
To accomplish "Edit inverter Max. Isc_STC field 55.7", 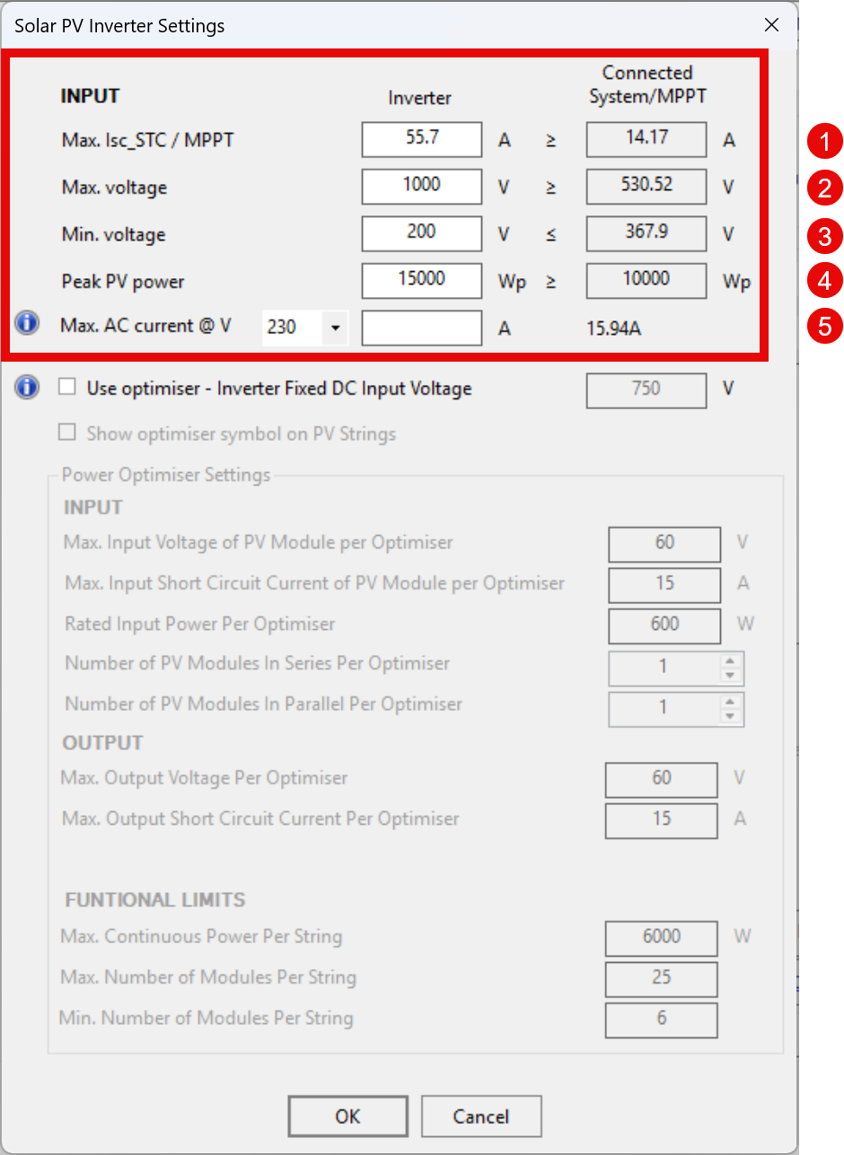I will [x=422, y=140].
